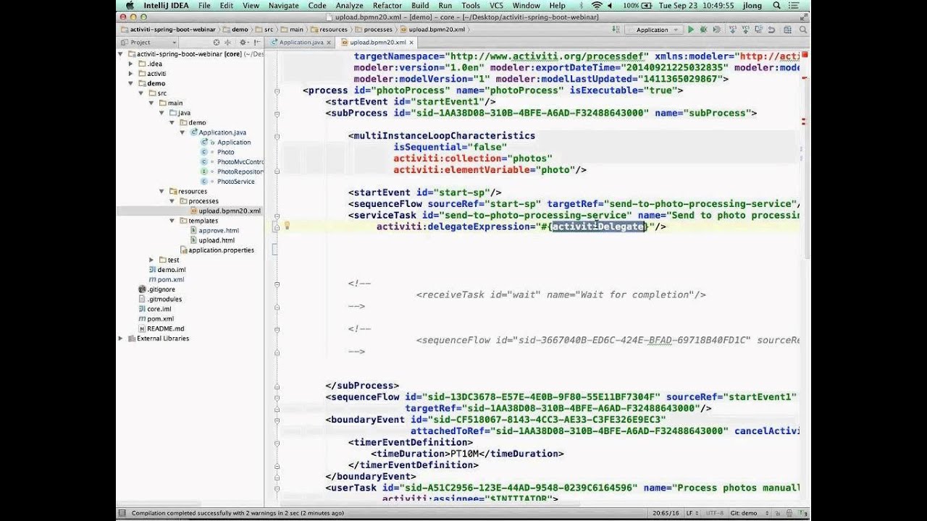Fold the process element in gutter
Viewport: 927px width, 521px height.
[277, 90]
